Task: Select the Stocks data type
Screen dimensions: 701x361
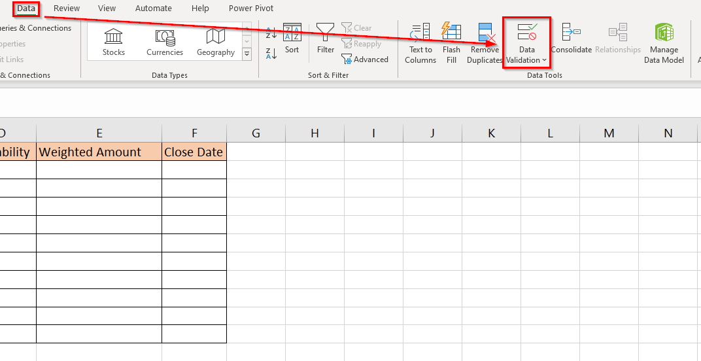Action: click(114, 42)
